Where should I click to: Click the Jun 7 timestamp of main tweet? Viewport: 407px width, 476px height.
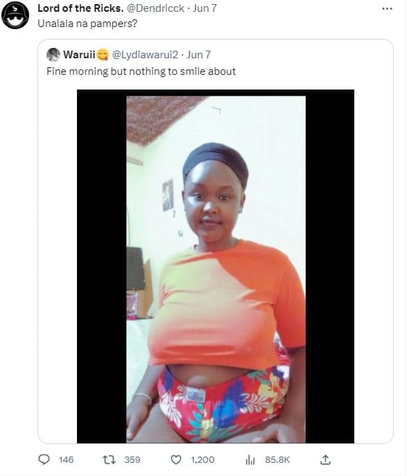pos(205,8)
